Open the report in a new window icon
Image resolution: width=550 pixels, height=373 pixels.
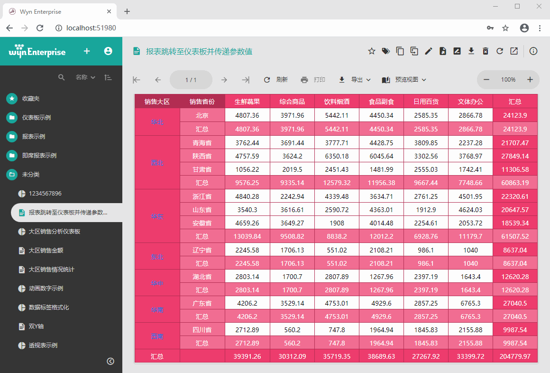click(514, 51)
